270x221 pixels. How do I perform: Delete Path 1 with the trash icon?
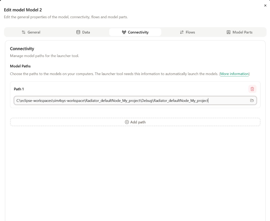(x=252, y=89)
